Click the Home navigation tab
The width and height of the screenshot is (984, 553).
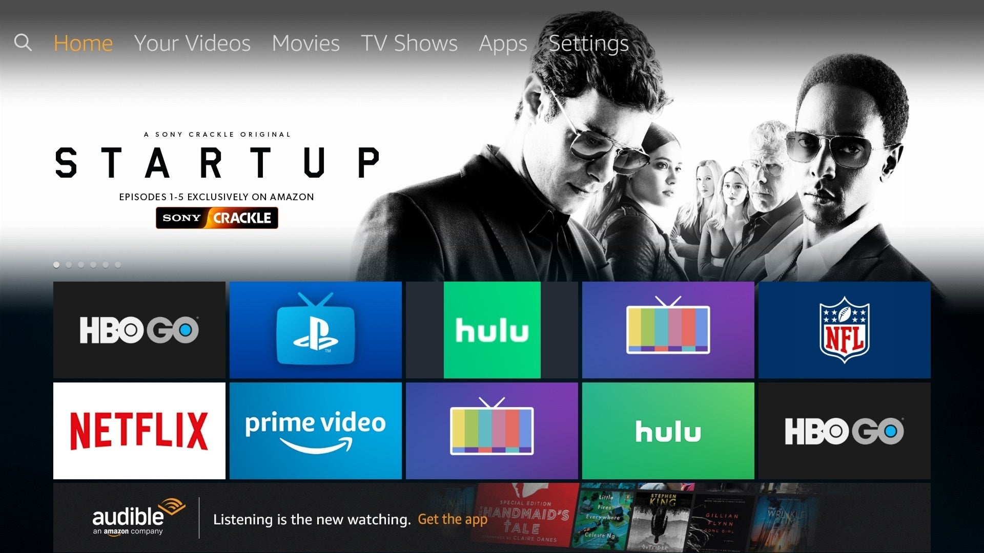pyautogui.click(x=83, y=42)
